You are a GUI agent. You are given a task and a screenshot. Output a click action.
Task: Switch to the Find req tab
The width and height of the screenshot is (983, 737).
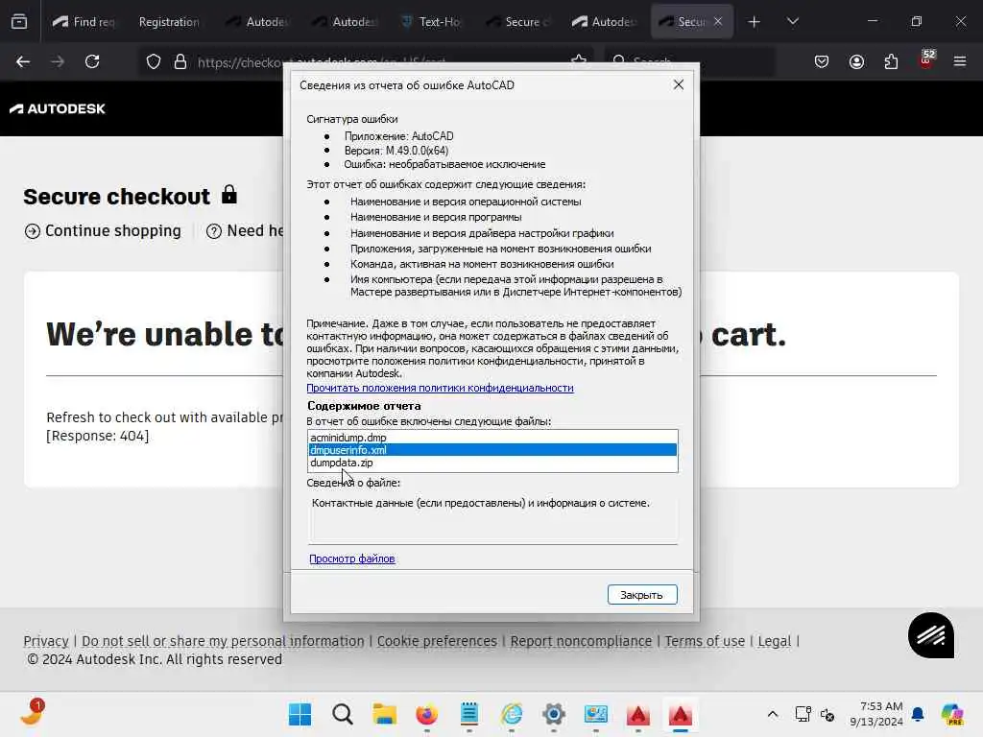click(x=84, y=21)
